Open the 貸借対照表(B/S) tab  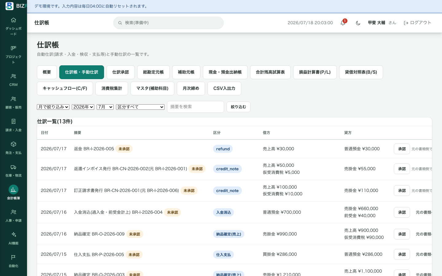point(361,72)
